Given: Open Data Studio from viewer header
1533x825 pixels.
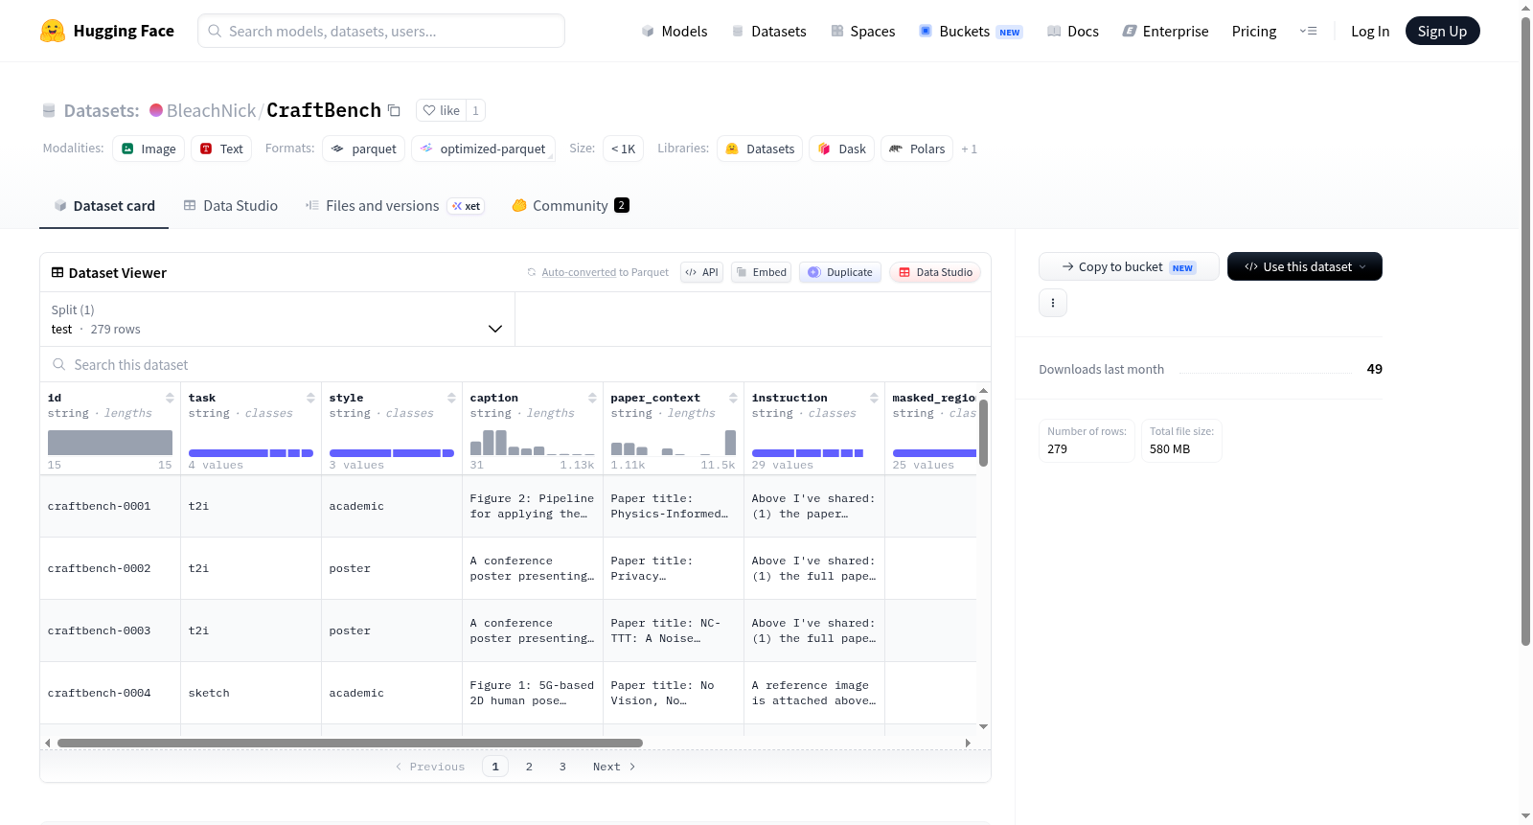Looking at the screenshot, I should click(x=935, y=272).
